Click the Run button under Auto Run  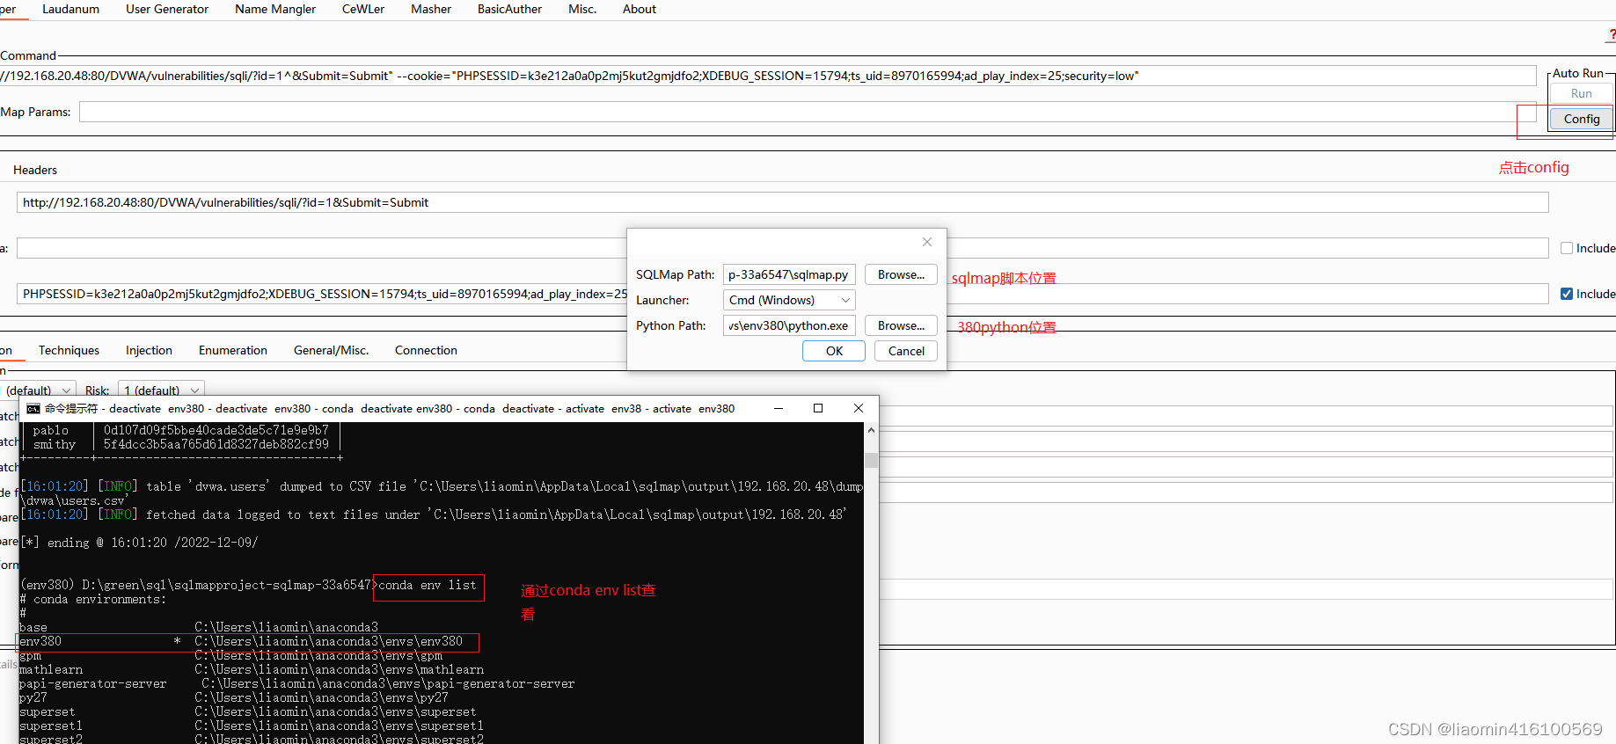point(1581,93)
